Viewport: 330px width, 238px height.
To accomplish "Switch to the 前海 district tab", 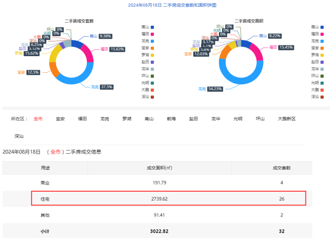I will coord(171,119).
